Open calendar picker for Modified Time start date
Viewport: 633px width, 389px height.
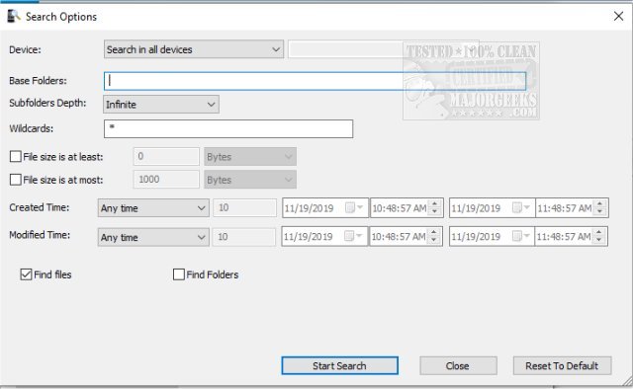[353, 236]
